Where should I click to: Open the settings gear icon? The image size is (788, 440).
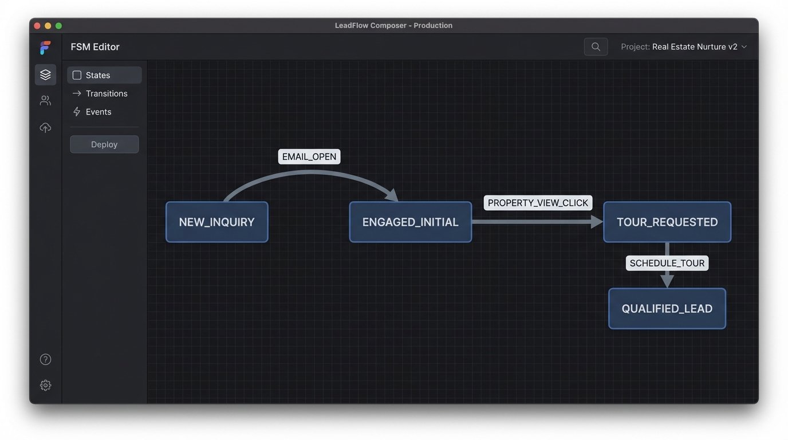45,386
